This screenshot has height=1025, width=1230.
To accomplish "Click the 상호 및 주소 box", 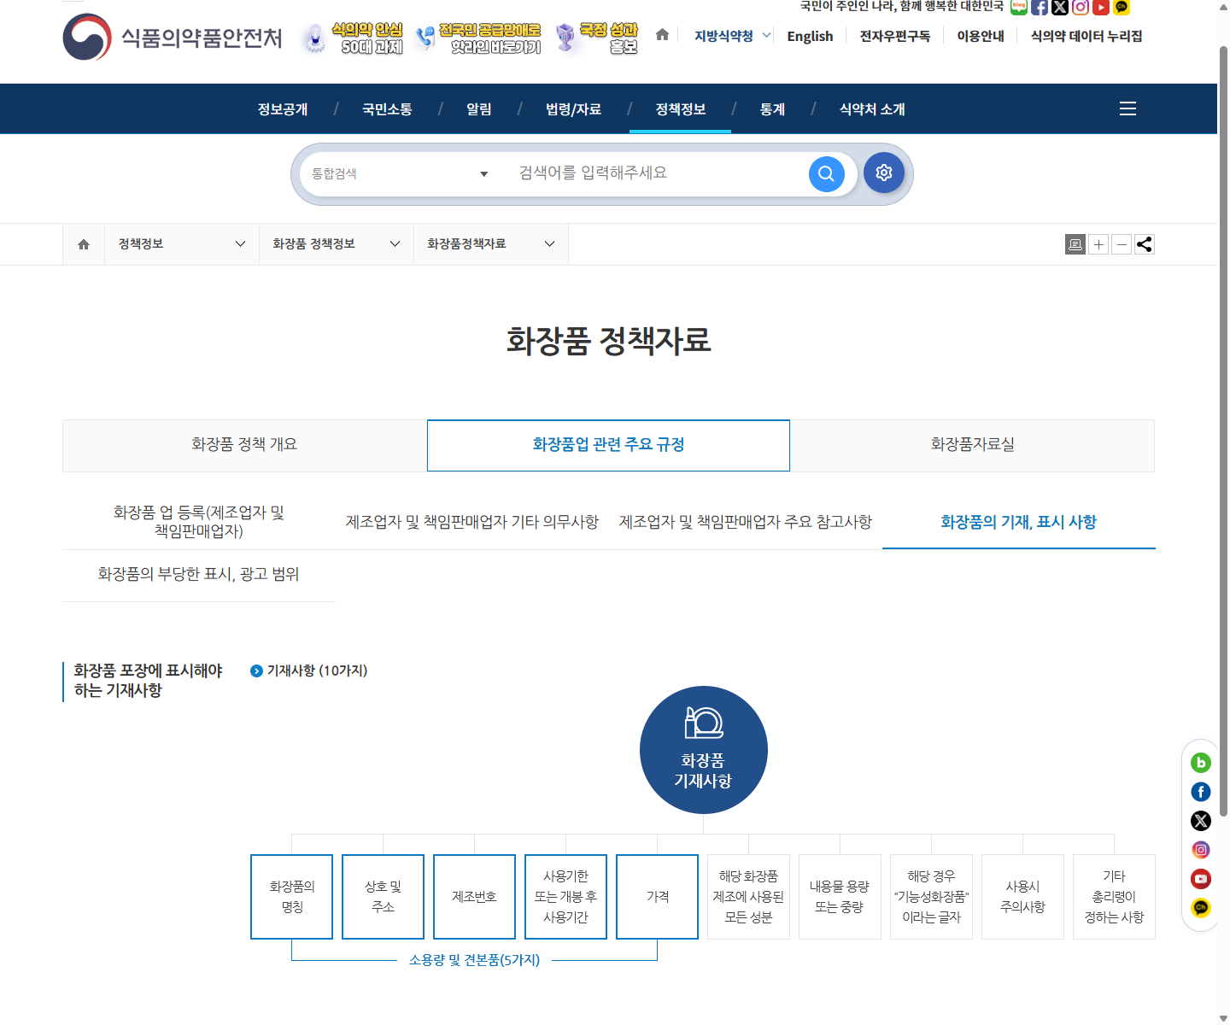I will (384, 897).
